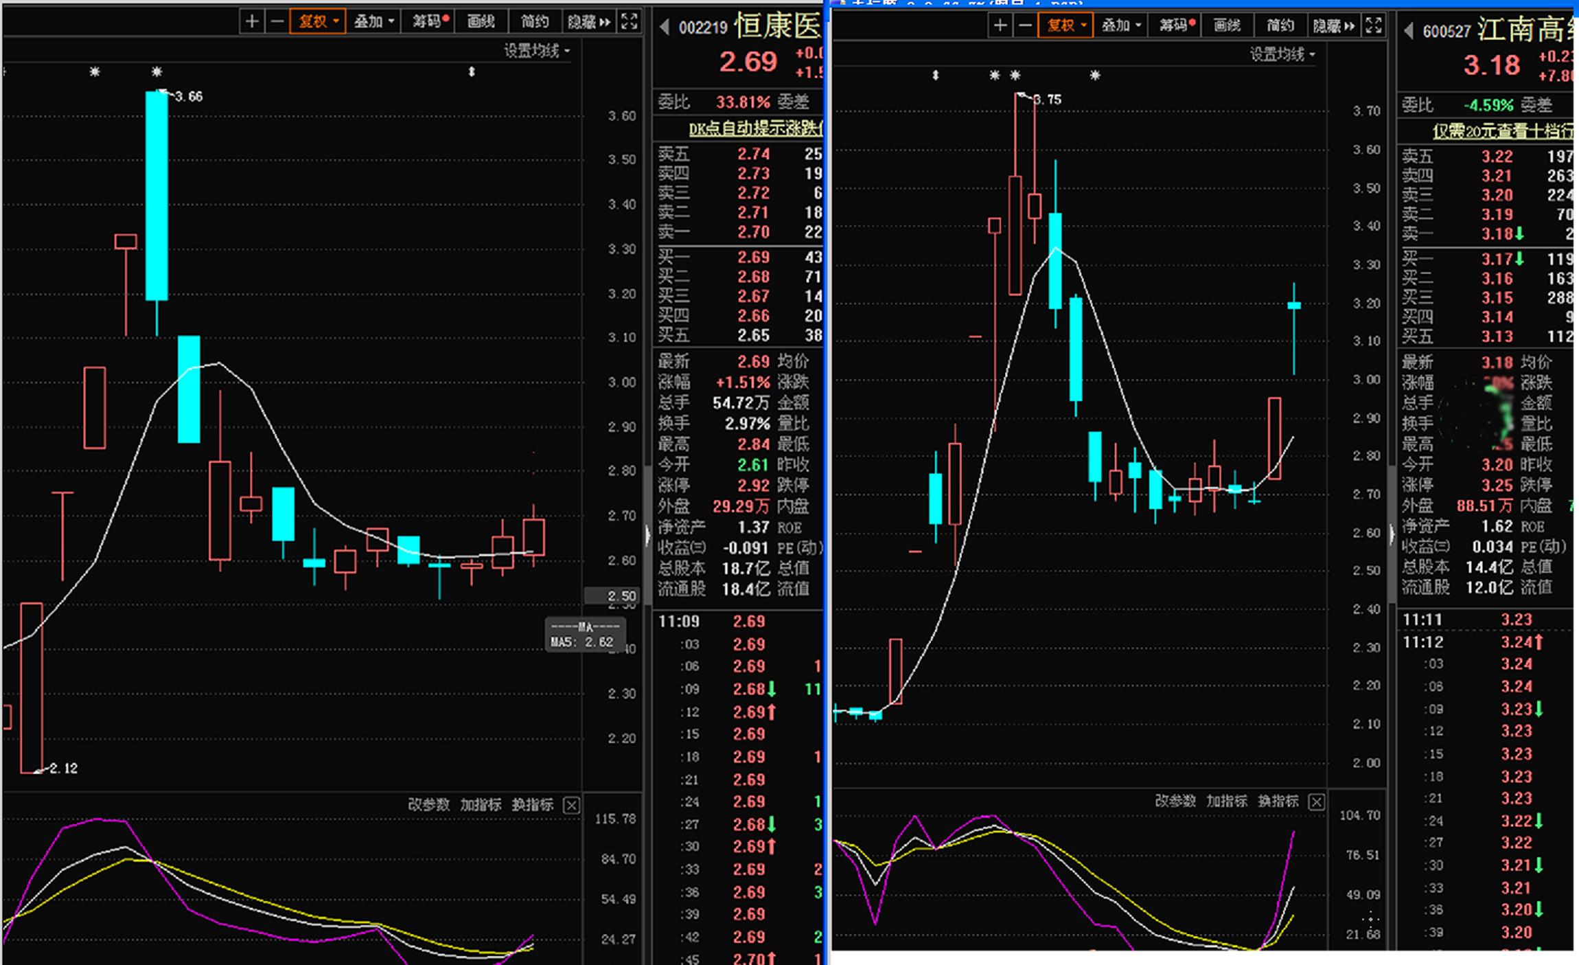The width and height of the screenshot is (1579, 965).
Task: Click 11:12 trade tick row in right panel
Action: [1486, 642]
